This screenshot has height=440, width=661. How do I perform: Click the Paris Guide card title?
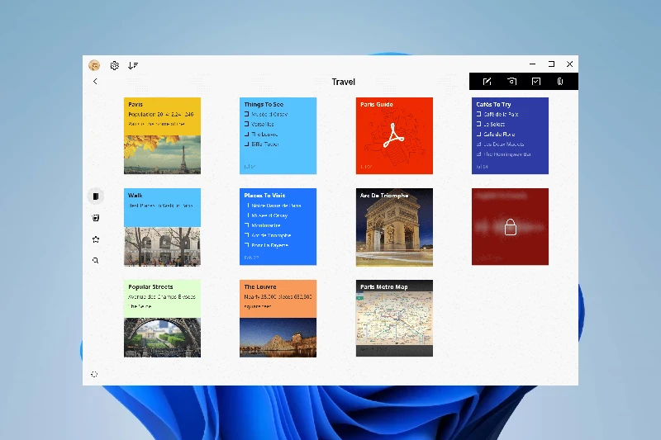coord(377,104)
